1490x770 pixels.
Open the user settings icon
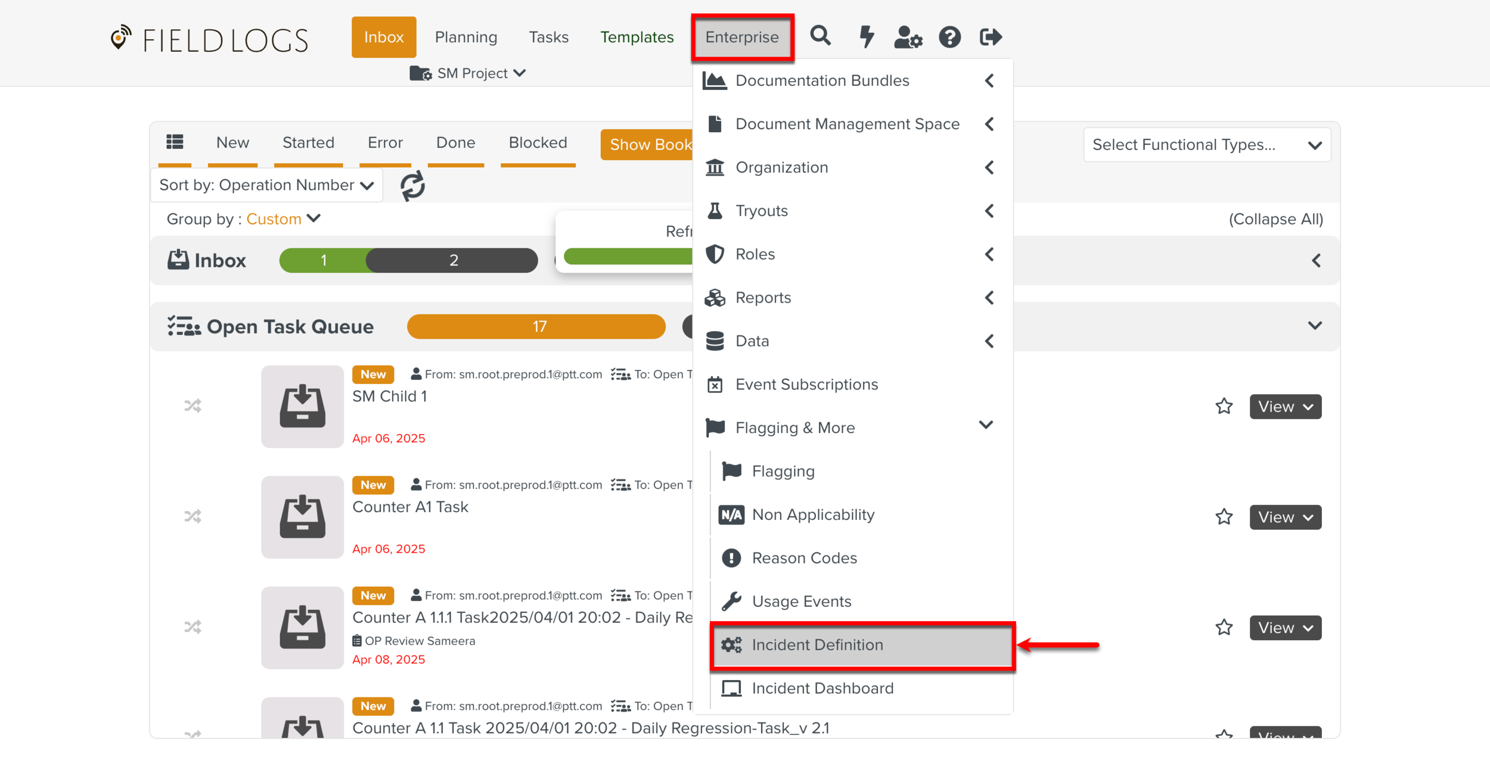[908, 37]
